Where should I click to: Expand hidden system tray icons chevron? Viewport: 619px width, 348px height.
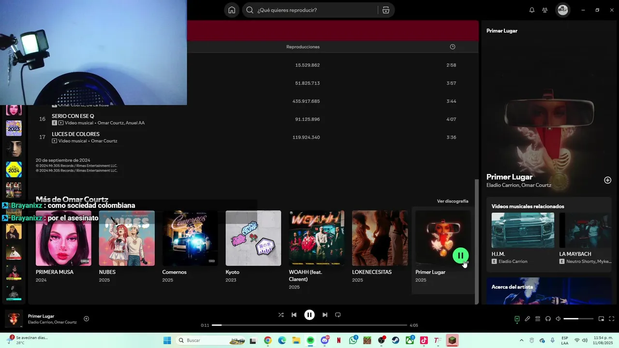[521, 340]
